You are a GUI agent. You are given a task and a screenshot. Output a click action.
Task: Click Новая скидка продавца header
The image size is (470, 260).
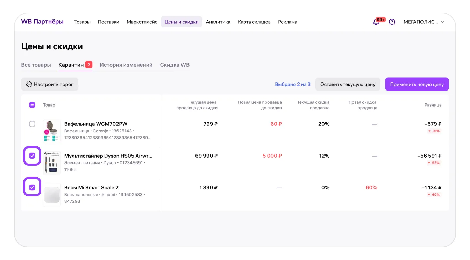363,105
